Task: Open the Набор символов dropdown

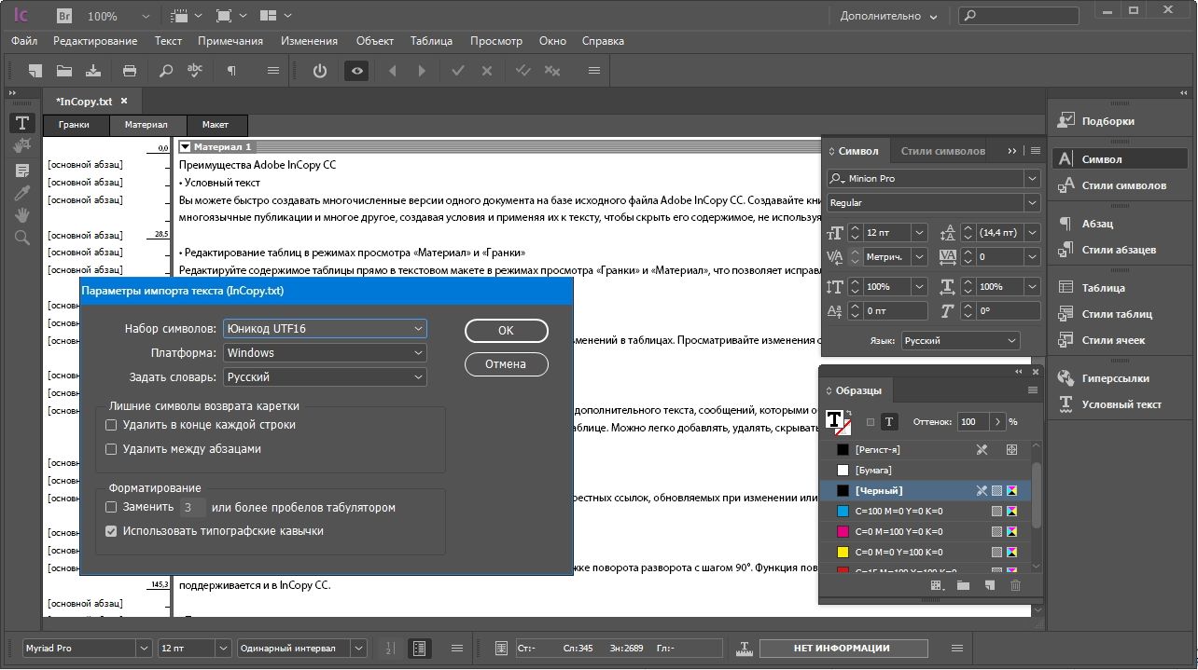Action: click(325, 329)
